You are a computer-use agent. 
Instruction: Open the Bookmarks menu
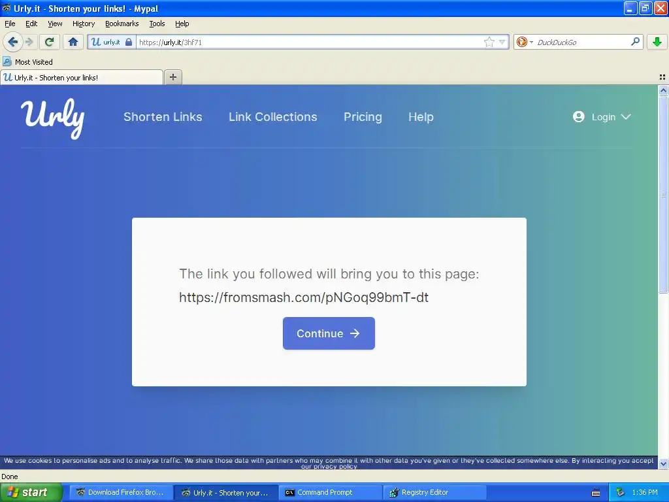pos(122,24)
